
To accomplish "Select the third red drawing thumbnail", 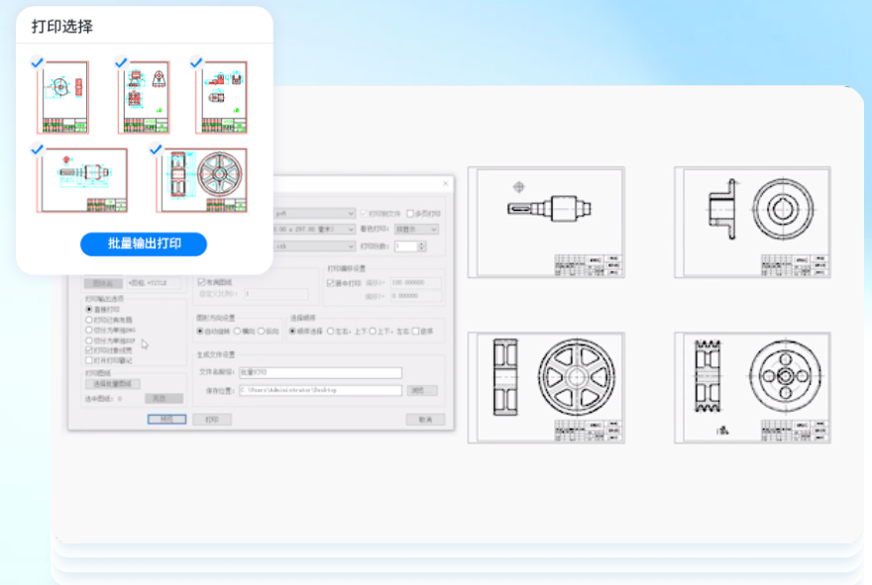I will [221, 97].
